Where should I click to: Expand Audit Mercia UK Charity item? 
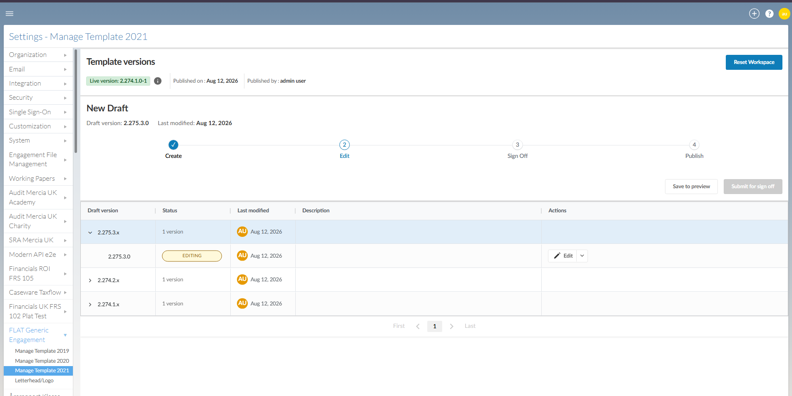click(x=38, y=221)
